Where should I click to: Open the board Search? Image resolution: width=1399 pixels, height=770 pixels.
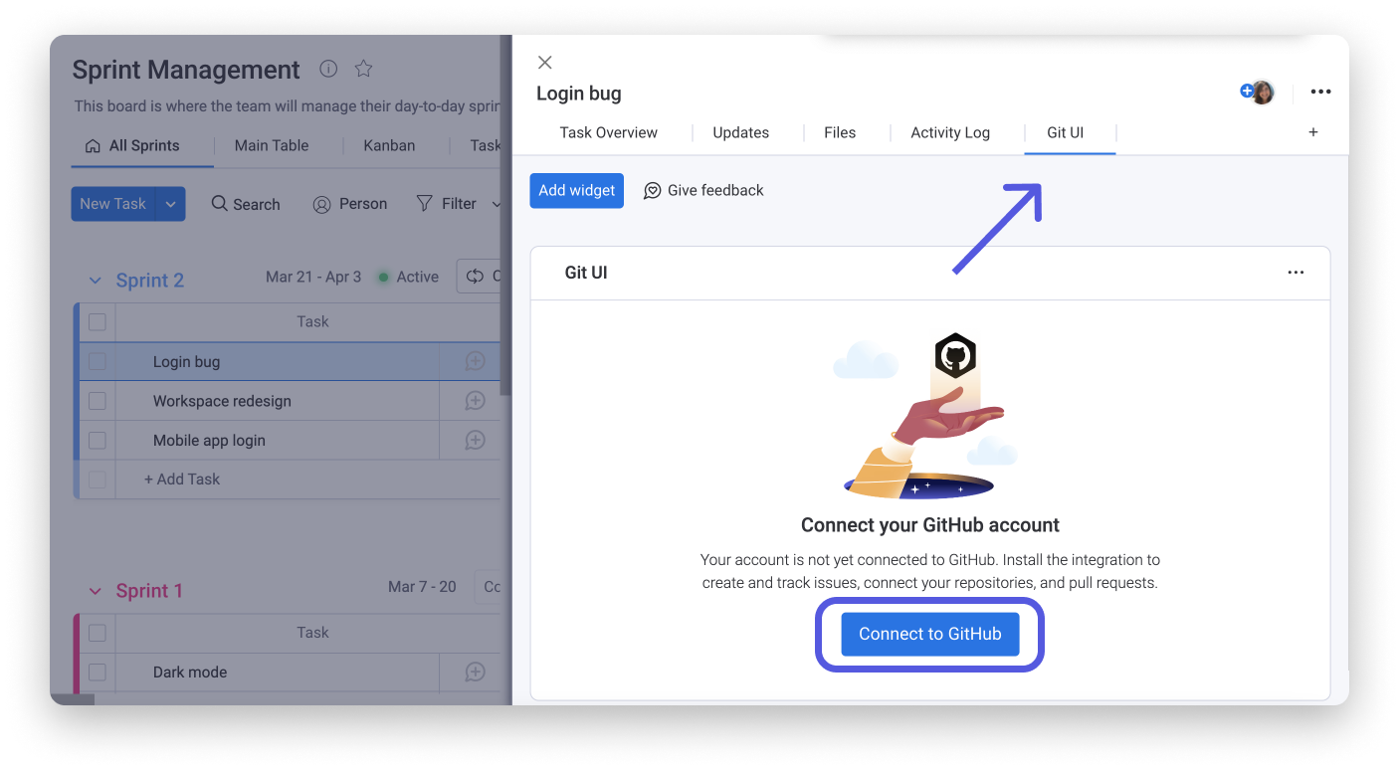[245, 204]
